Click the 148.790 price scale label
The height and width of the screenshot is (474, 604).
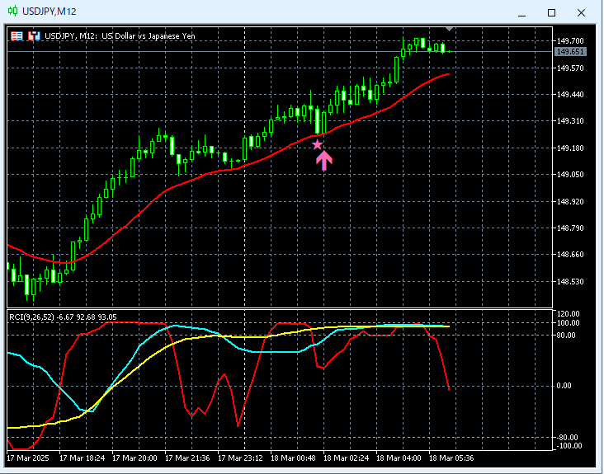coord(570,228)
